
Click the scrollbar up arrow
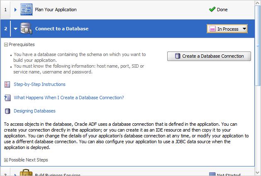(x=258, y=2)
